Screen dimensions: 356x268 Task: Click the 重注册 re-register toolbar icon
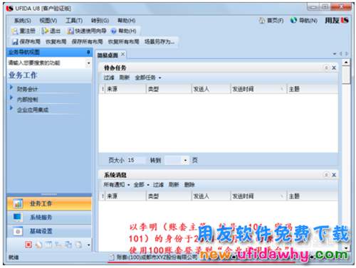pos(15,31)
